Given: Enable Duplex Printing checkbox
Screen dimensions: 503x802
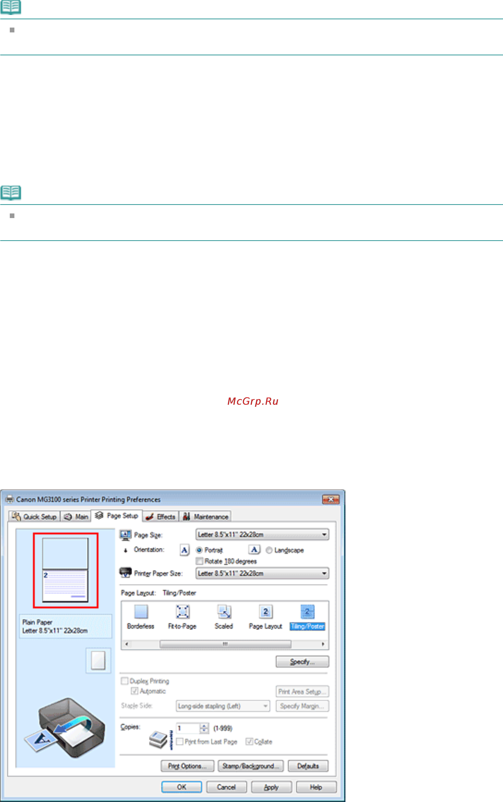Looking at the screenshot, I should coord(124,681).
